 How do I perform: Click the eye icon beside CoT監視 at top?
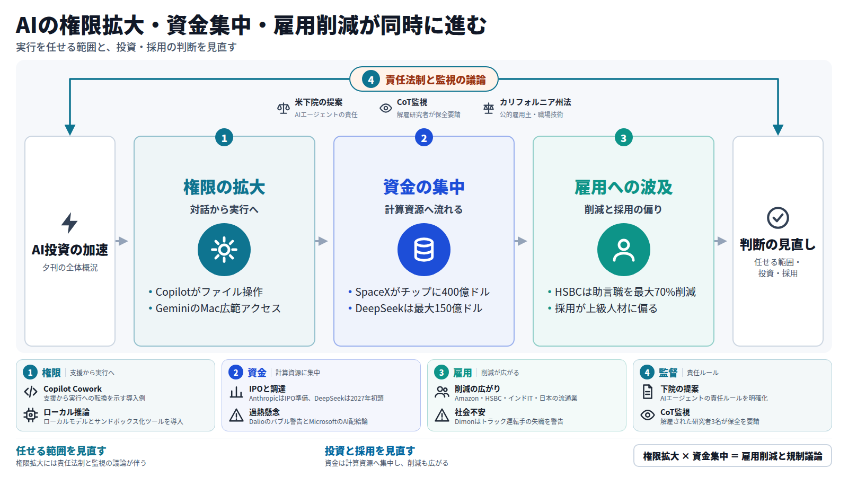tap(386, 108)
